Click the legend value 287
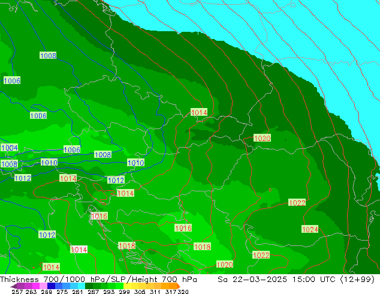 pos(93,292)
